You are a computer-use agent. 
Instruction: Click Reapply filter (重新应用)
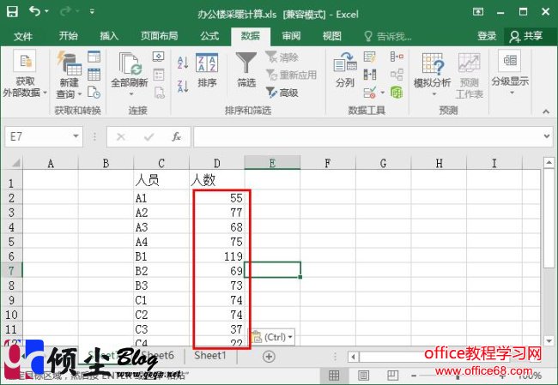[x=291, y=75]
